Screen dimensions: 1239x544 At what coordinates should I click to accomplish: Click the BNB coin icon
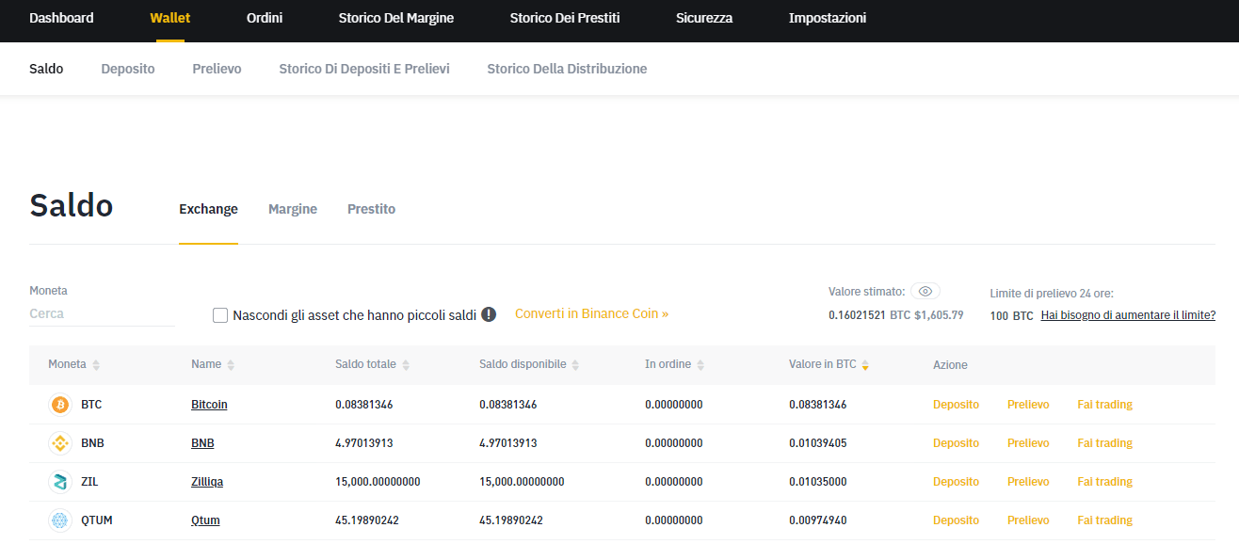tap(60, 443)
